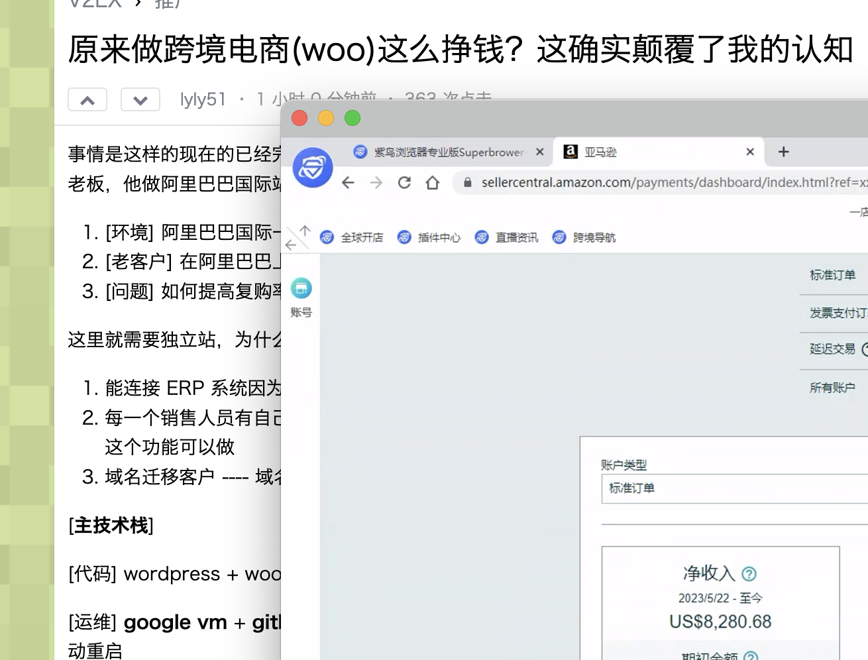This screenshot has height=660, width=868.
Task: Open the 全球开店 bookmark
Action: (352, 237)
